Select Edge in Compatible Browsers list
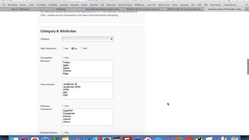Viewport: 249px width, 140px height. pos(66,73)
